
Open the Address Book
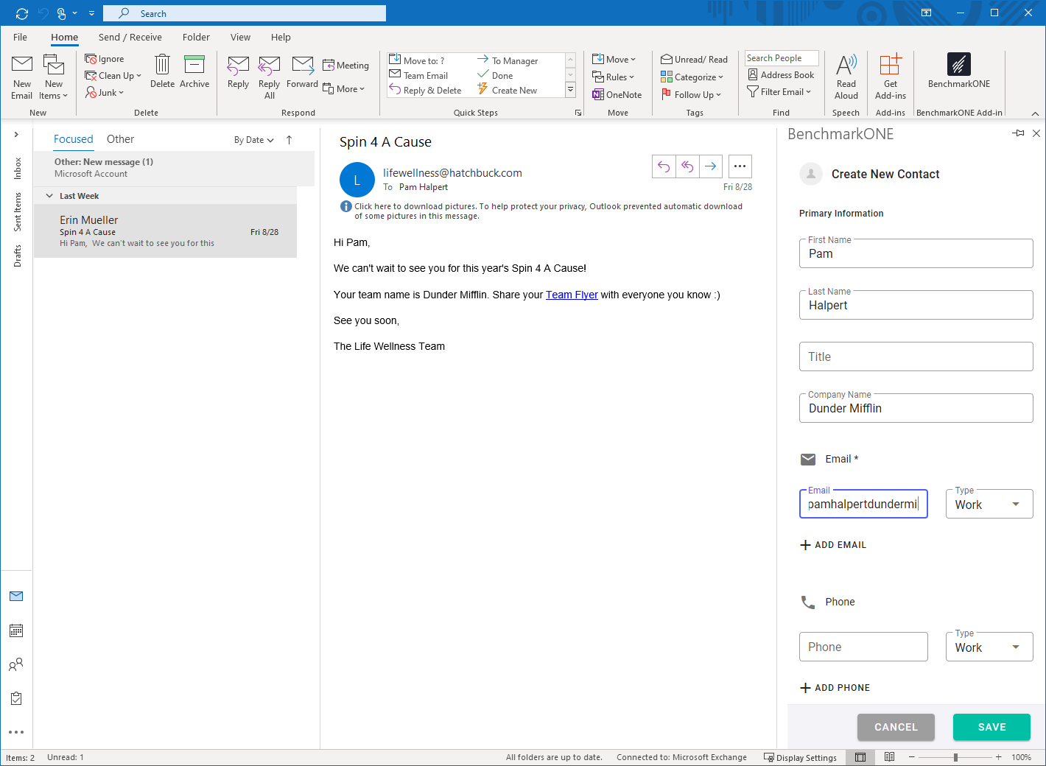781,75
